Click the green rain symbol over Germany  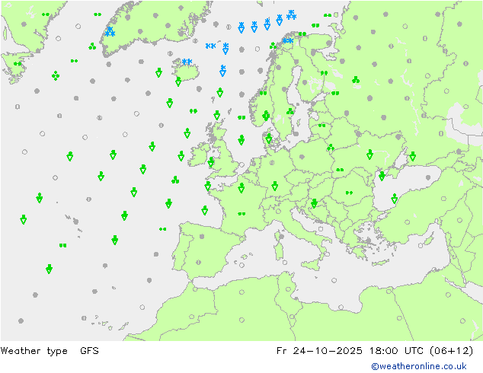tap(275, 186)
